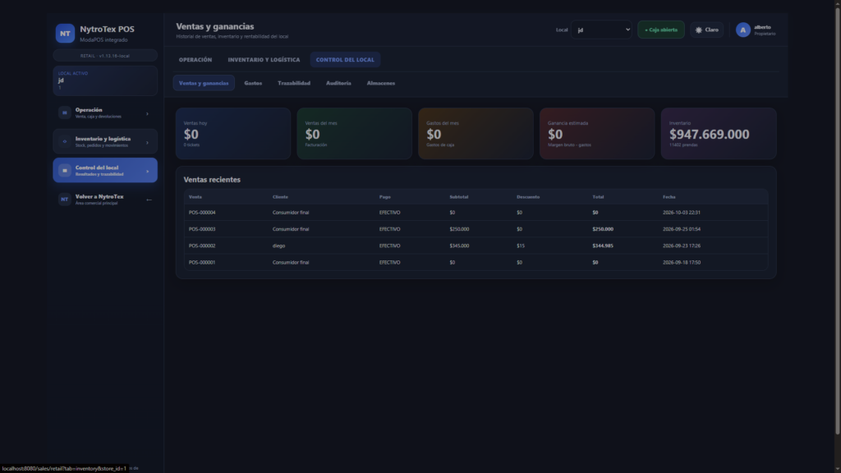Open the alberto Propietario profile
This screenshot has width=841, height=473.
(756, 30)
